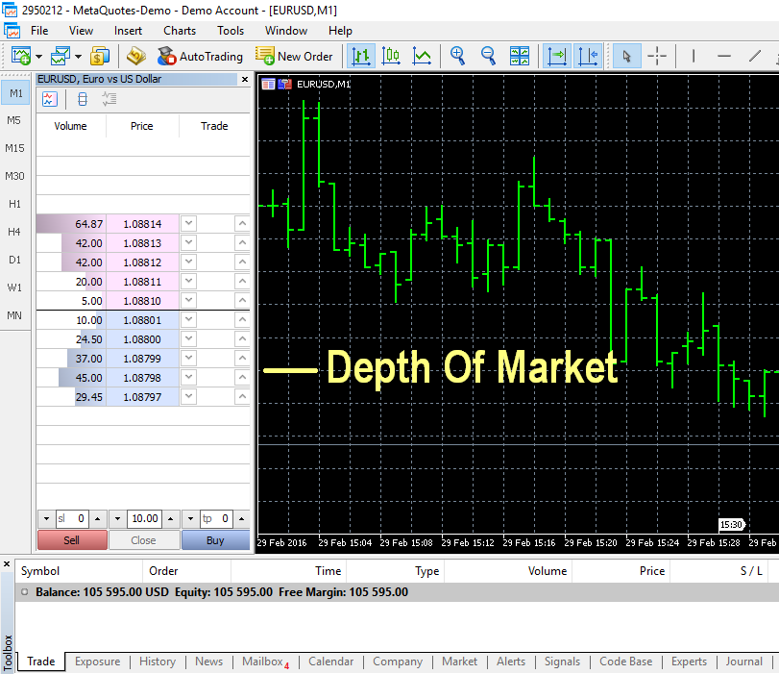The width and height of the screenshot is (779, 674).
Task: Open the View menu
Action: (x=81, y=31)
